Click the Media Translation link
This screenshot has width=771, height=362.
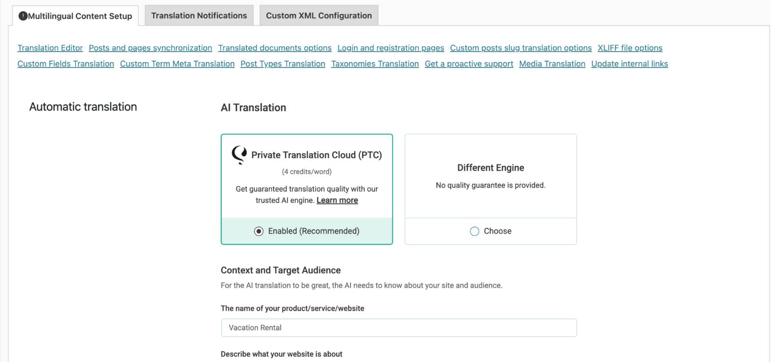click(552, 64)
